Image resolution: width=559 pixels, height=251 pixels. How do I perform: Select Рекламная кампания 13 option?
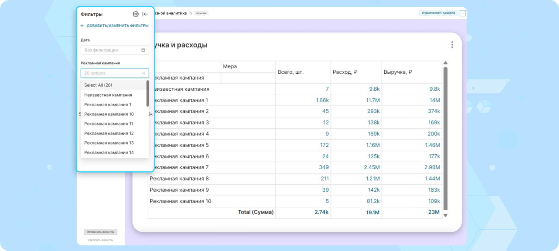[x=113, y=143]
